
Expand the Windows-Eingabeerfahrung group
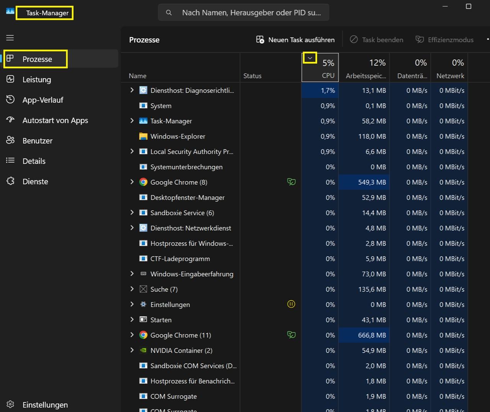click(132, 274)
